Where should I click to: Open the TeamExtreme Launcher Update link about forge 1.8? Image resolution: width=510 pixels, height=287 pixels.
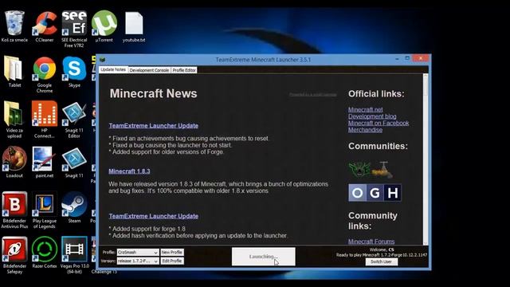point(154,216)
